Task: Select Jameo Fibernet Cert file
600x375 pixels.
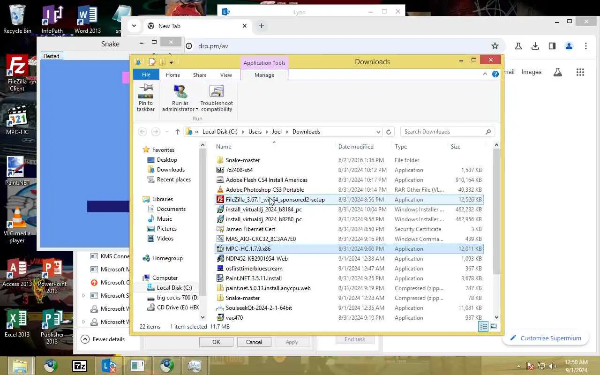Action: pos(349,229)
